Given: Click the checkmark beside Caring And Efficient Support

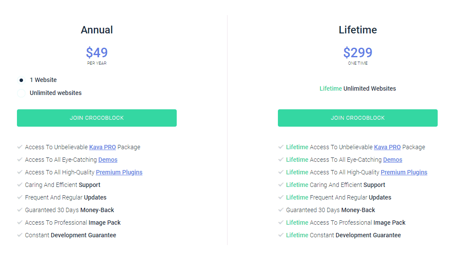Looking at the screenshot, I should click(20, 185).
